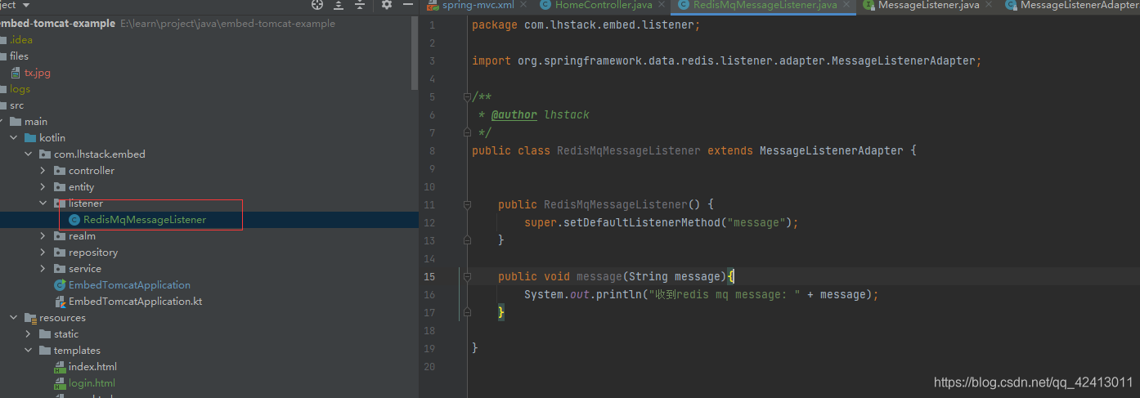Click line number 15 in gutter
This screenshot has height=398, width=1140.
click(x=429, y=276)
